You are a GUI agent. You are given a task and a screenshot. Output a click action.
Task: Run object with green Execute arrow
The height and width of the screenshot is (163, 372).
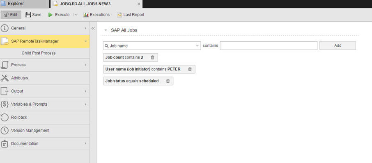pyautogui.click(x=50, y=15)
